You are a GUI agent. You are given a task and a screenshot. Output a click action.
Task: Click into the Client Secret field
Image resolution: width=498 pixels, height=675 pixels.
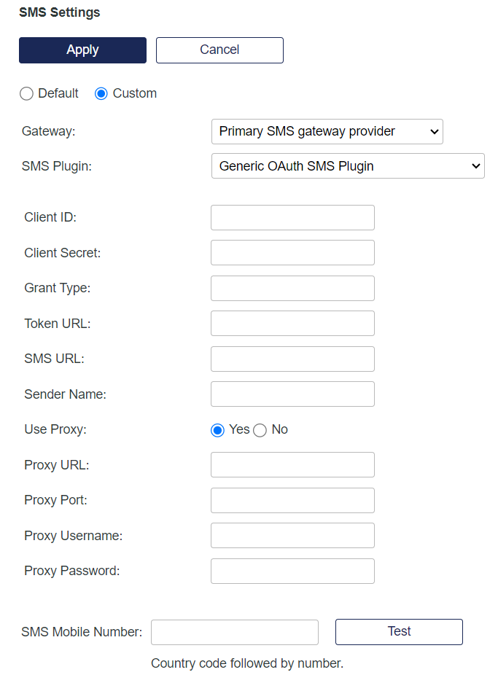click(x=292, y=253)
